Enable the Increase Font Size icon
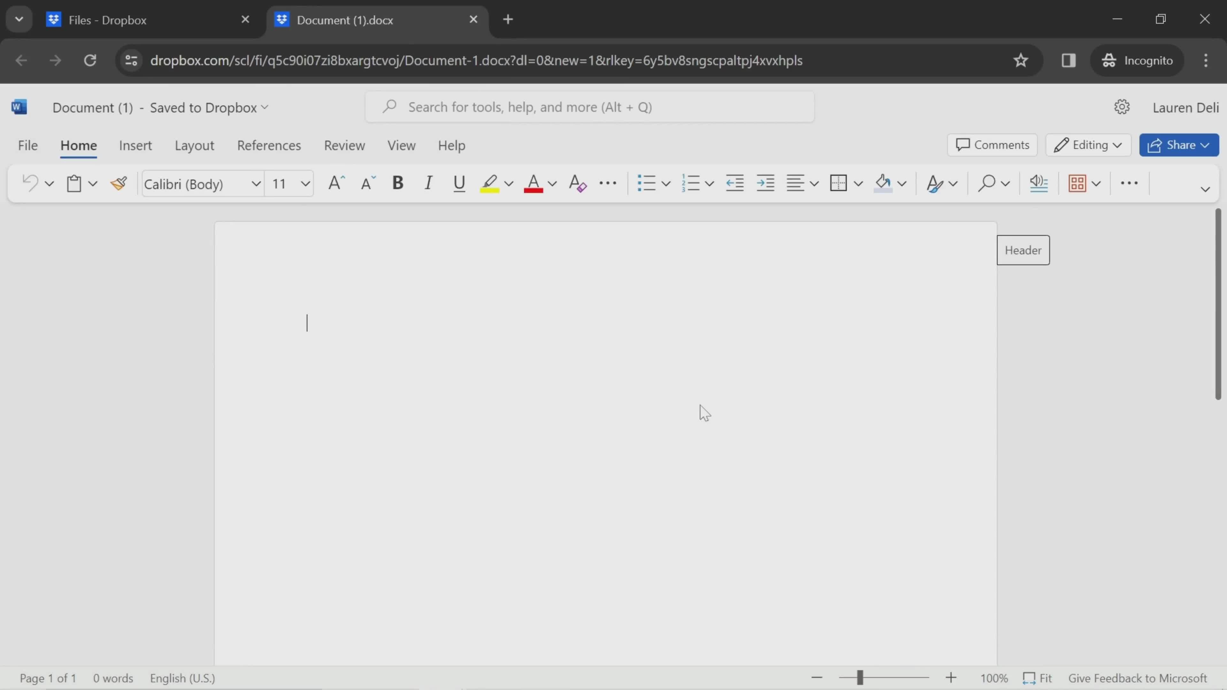The width and height of the screenshot is (1227, 690). tap(336, 183)
